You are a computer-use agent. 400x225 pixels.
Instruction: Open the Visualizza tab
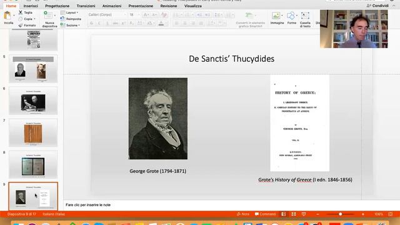(x=193, y=6)
